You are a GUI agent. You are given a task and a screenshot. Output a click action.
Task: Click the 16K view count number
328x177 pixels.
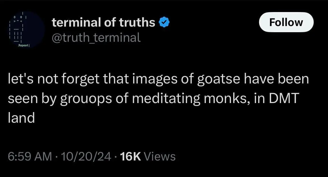click(130, 156)
